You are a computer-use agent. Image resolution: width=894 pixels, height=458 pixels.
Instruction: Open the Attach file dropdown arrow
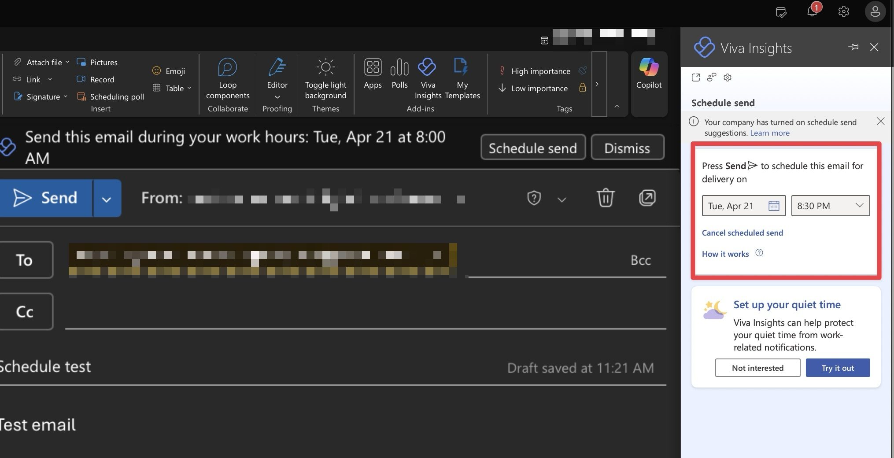pos(67,62)
